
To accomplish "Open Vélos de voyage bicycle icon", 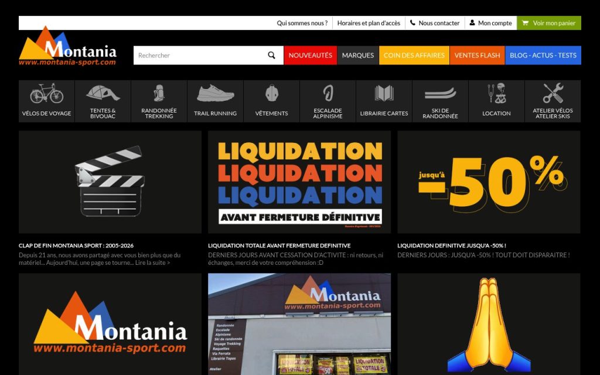I will tap(47, 93).
